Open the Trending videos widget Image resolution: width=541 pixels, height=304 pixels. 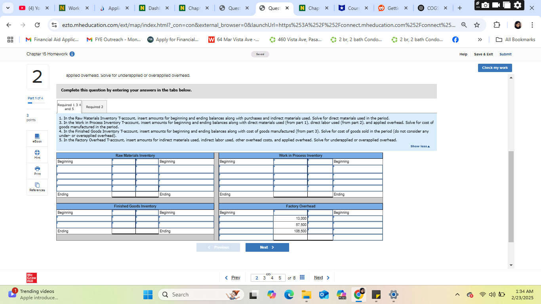point(34,294)
